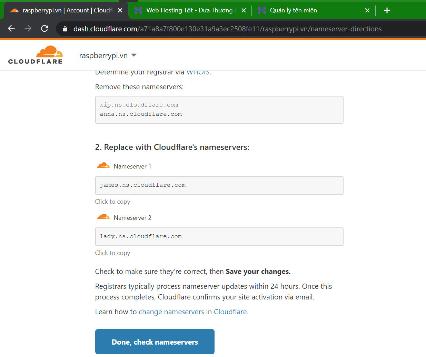The image size is (426, 357).
Task: Open the WHOIS link
Action: [198, 73]
